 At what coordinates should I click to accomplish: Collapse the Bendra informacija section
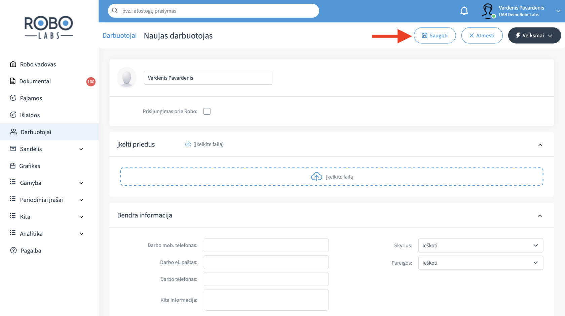[x=540, y=216]
